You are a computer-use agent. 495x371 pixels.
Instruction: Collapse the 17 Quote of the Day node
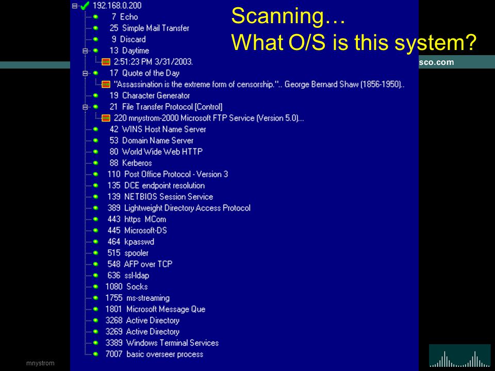85,73
